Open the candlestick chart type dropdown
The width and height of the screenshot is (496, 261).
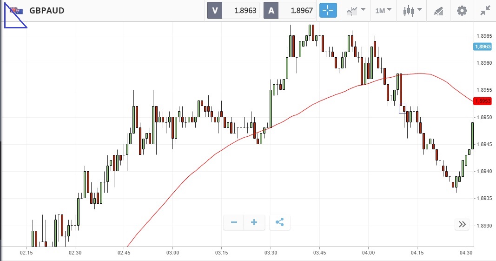click(x=412, y=11)
